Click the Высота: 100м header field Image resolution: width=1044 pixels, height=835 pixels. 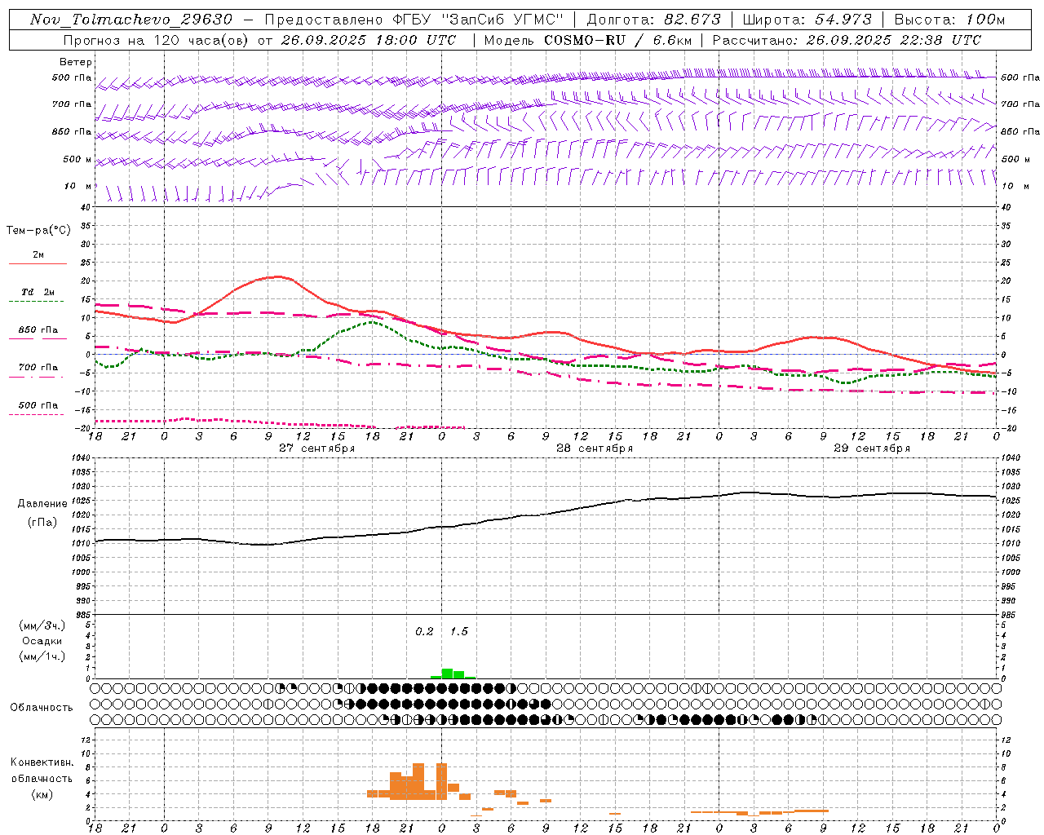pos(949,20)
